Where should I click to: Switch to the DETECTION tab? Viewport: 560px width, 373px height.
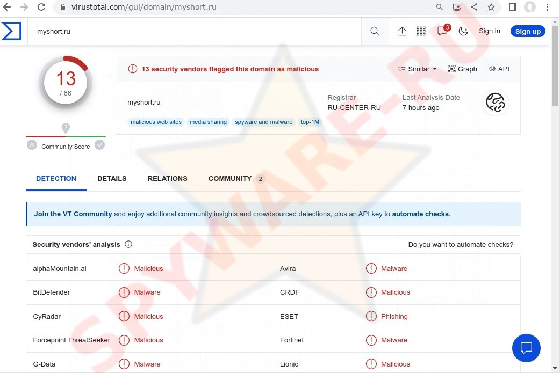pos(56,179)
